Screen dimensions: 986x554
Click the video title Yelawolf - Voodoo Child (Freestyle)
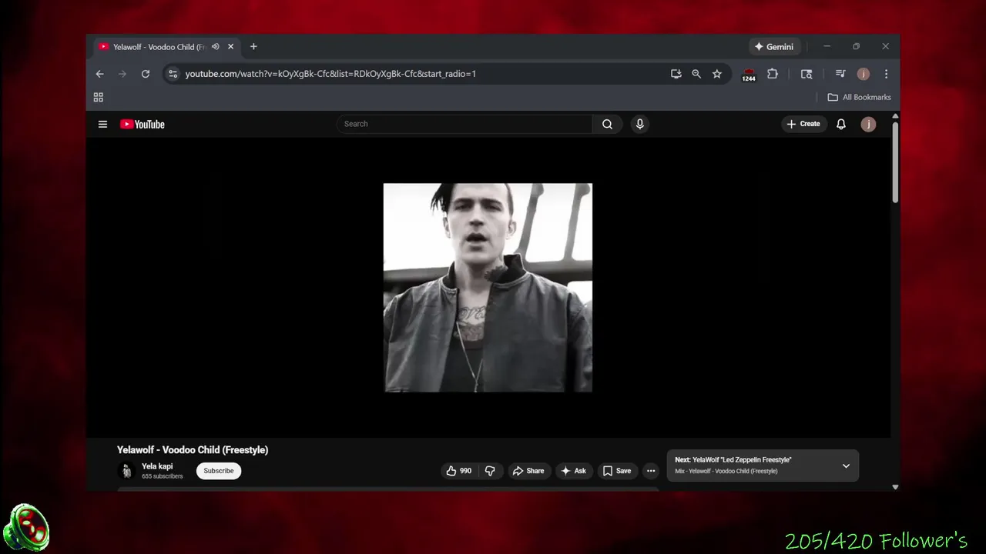pyautogui.click(x=193, y=450)
